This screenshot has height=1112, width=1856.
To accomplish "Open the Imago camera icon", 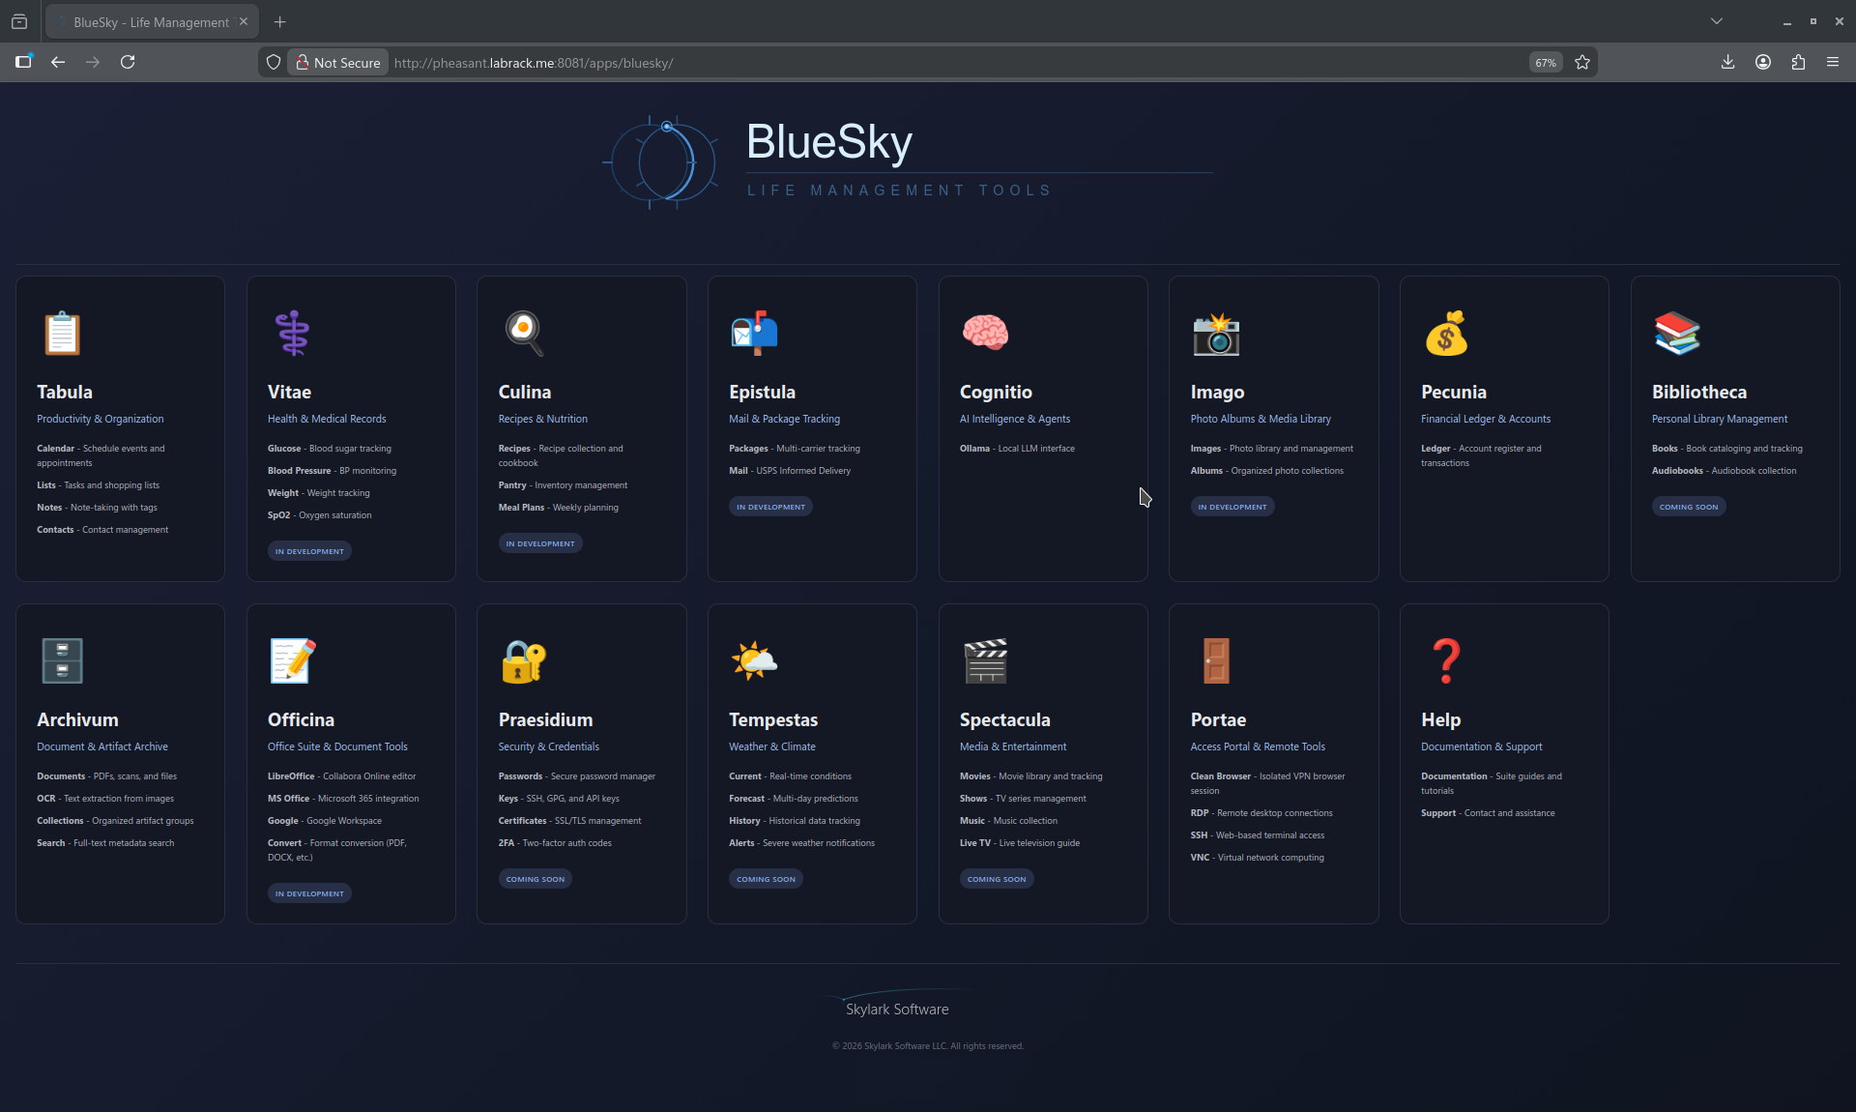I will click(x=1216, y=334).
